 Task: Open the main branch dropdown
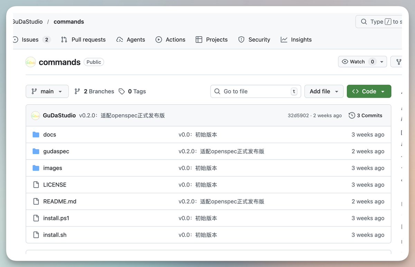(x=47, y=92)
